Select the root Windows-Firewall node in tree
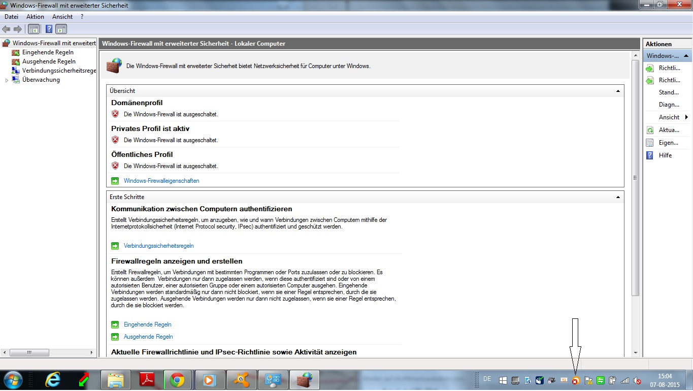The image size is (693, 391). 49,43
